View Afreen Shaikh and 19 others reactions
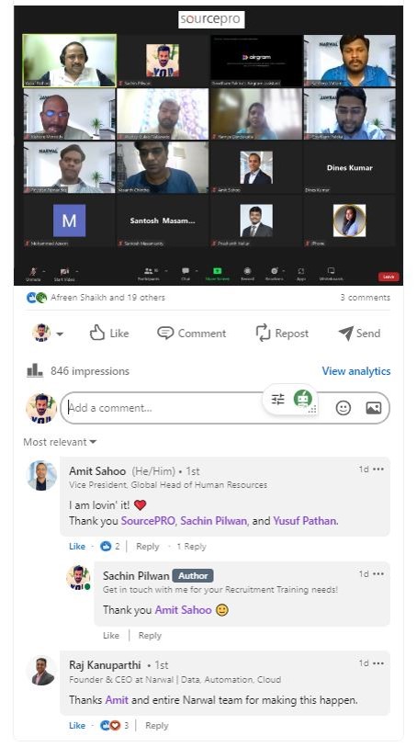This screenshot has height=747, width=417. point(107,298)
